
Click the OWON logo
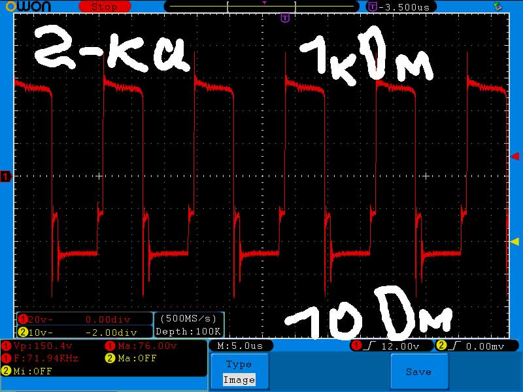28,7
